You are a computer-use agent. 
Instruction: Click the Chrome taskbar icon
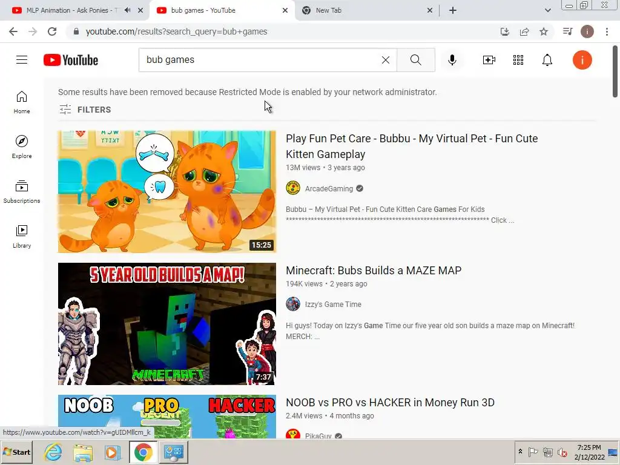tap(143, 452)
